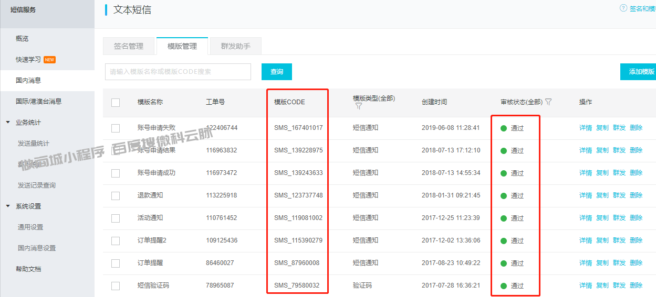Click the 创建时间 column header
The width and height of the screenshot is (656, 297).
point(434,102)
